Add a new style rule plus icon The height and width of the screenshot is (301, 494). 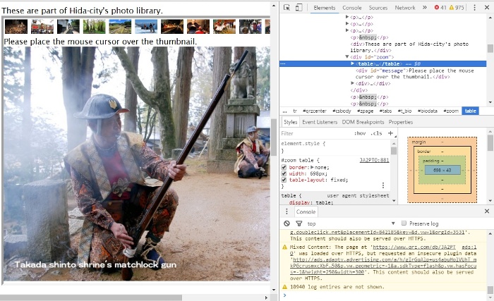(x=390, y=133)
